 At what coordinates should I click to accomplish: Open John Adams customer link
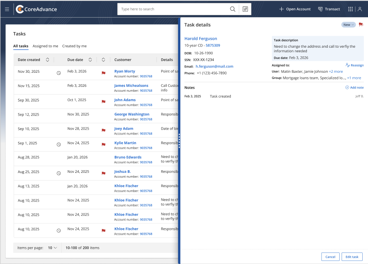[x=125, y=100]
